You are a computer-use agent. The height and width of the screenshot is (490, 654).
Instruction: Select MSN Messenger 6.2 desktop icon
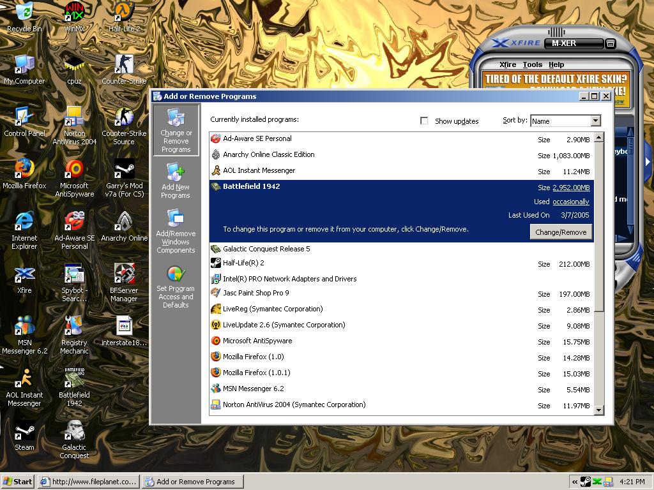pos(24,334)
